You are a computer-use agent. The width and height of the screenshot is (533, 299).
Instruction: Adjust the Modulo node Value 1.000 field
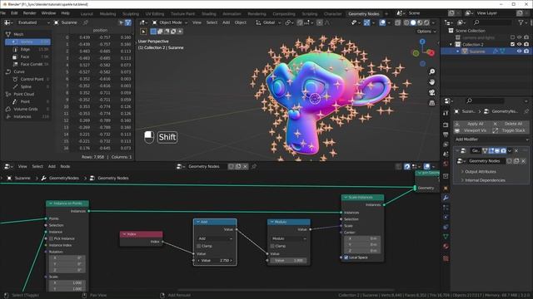pos(289,261)
